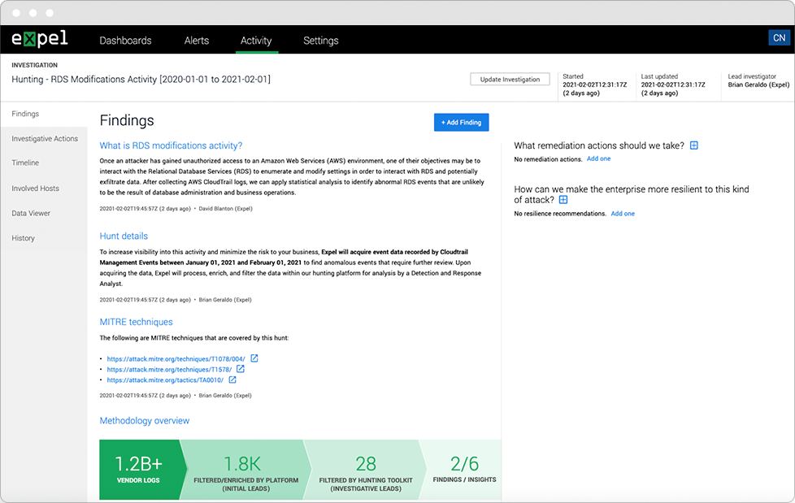Image resolution: width=795 pixels, height=503 pixels.
Task: Click the 2/6 Findings / Insights stage
Action: coord(464,470)
